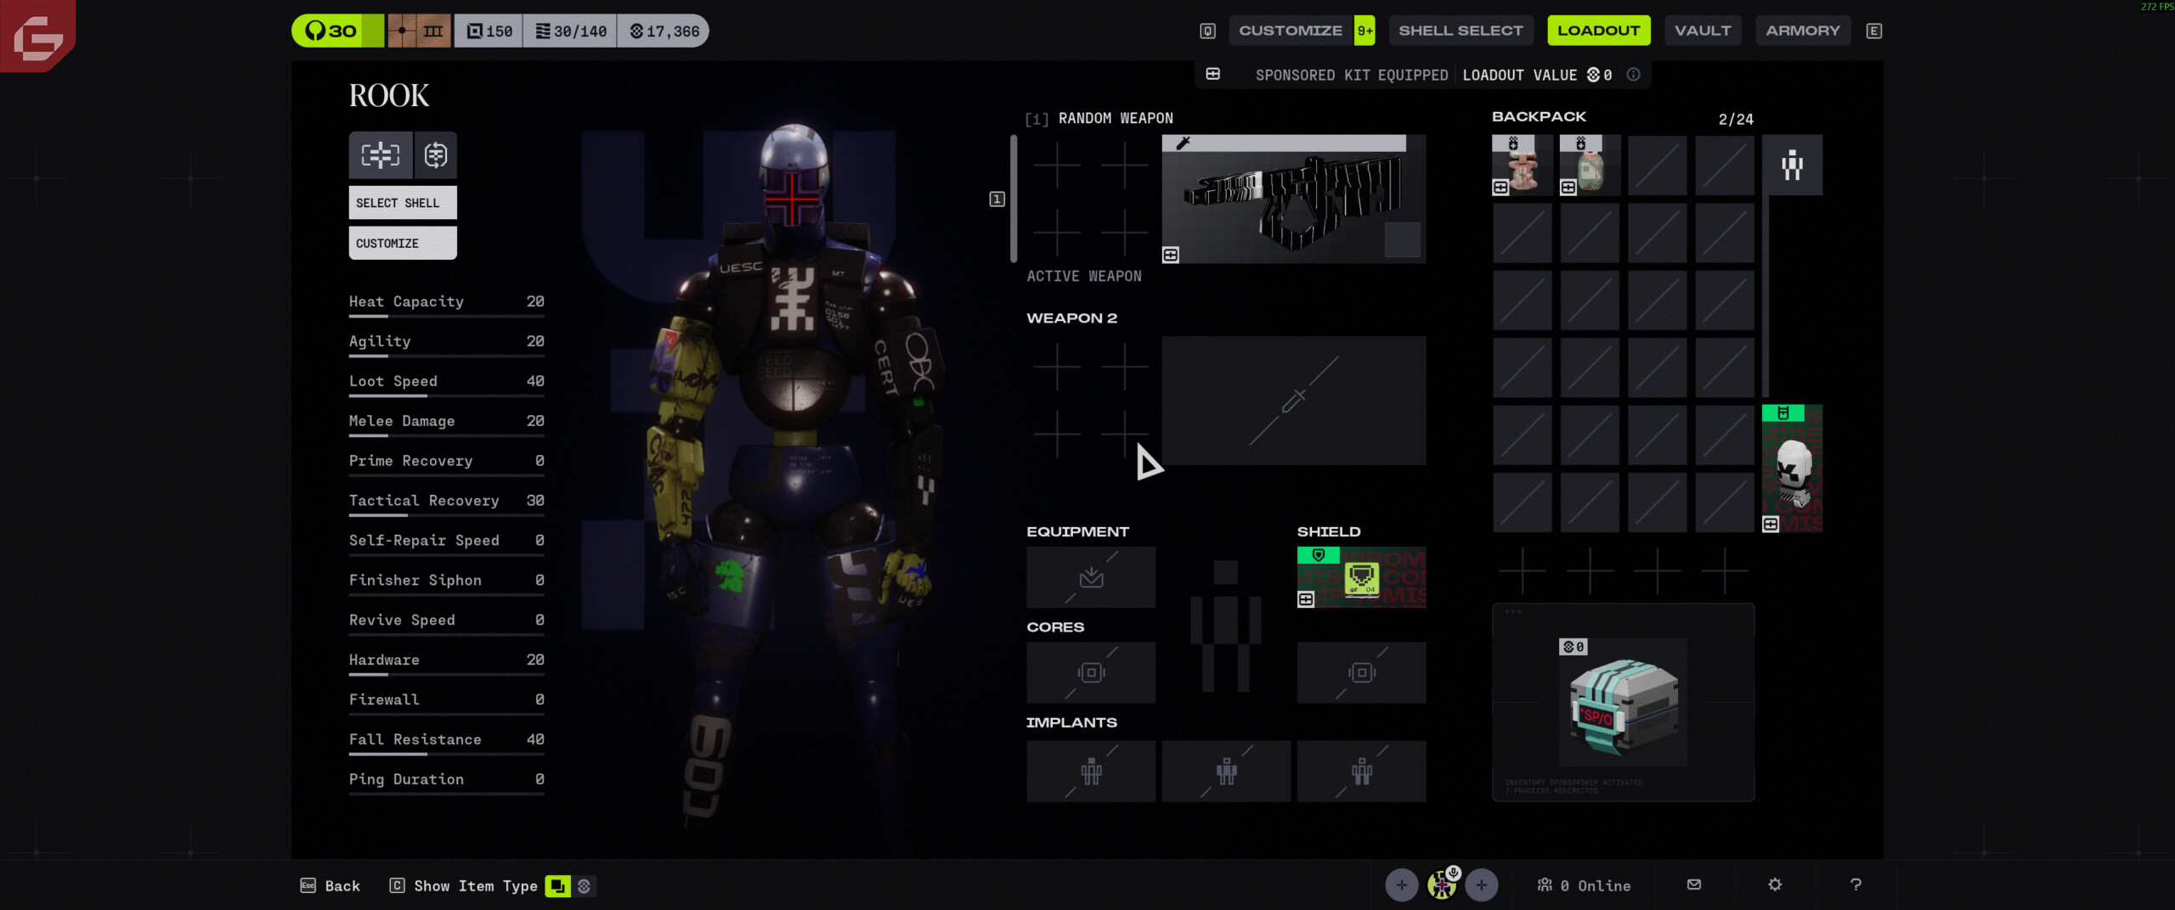Click the empty Equipment slot
The height and width of the screenshot is (910, 2175).
point(1090,577)
